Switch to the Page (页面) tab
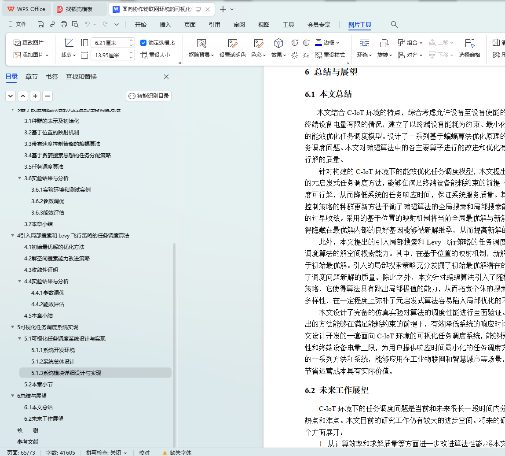Screen dimensions: 505x456 190,25
